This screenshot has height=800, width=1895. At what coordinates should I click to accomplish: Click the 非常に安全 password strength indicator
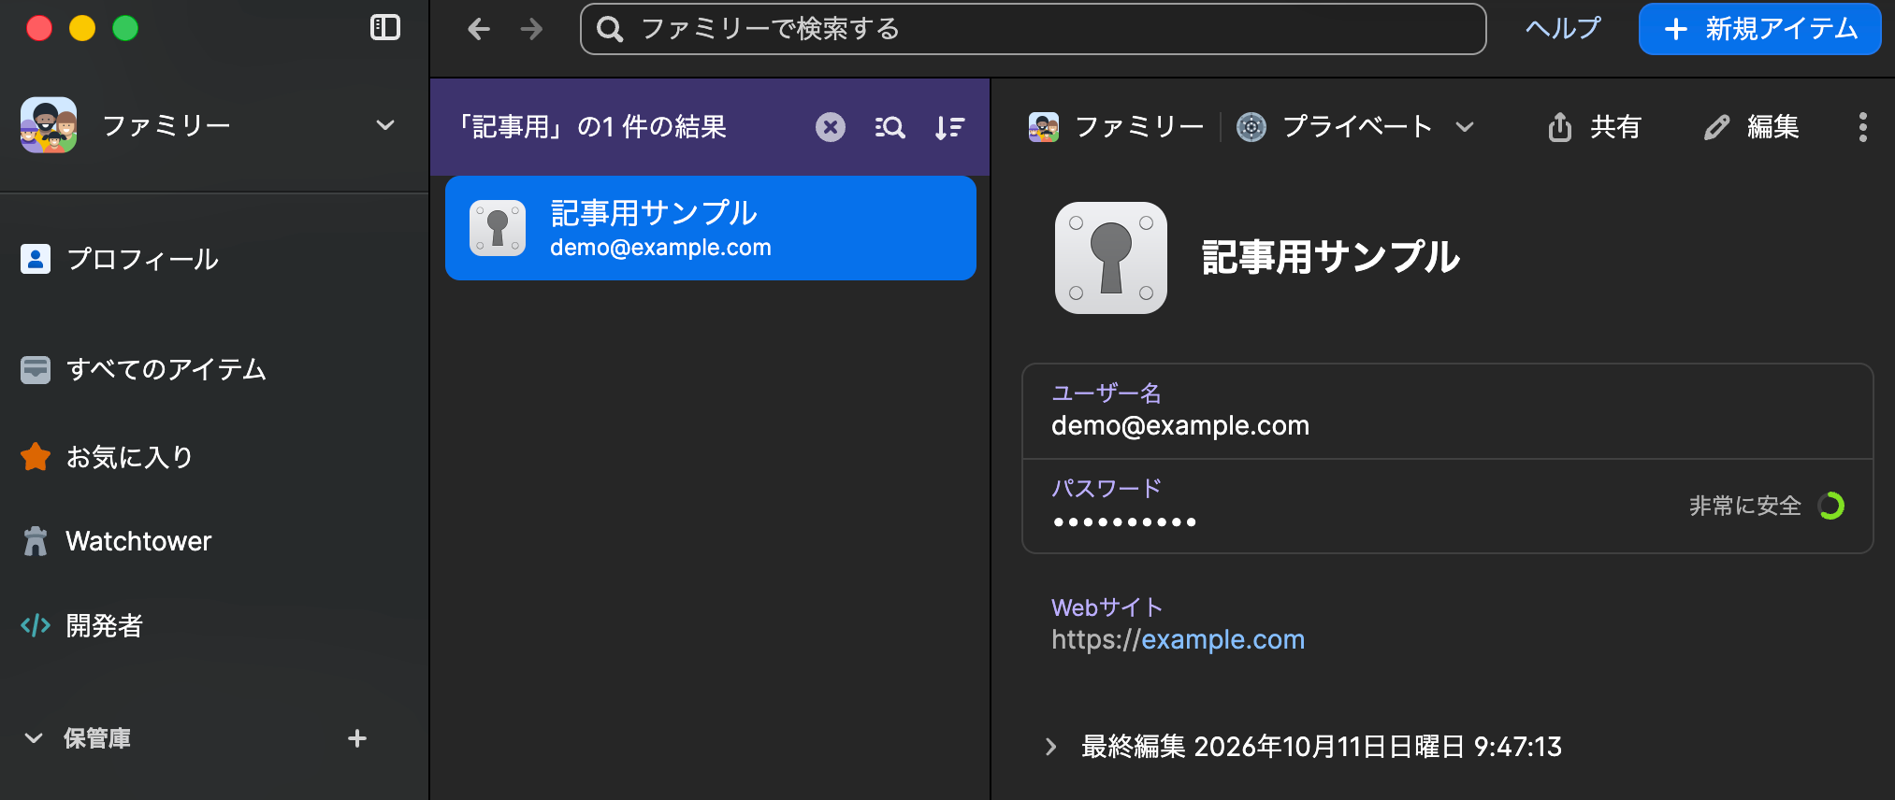pos(1766,506)
